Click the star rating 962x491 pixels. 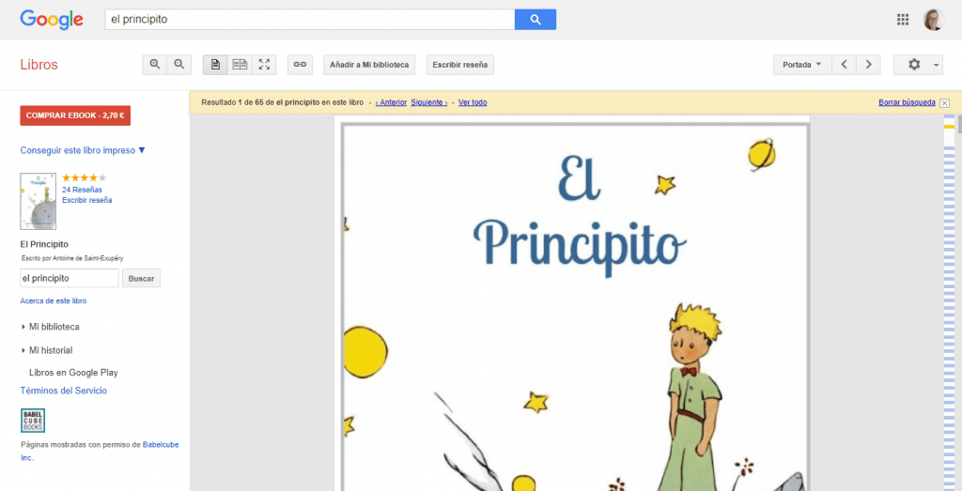(84, 177)
